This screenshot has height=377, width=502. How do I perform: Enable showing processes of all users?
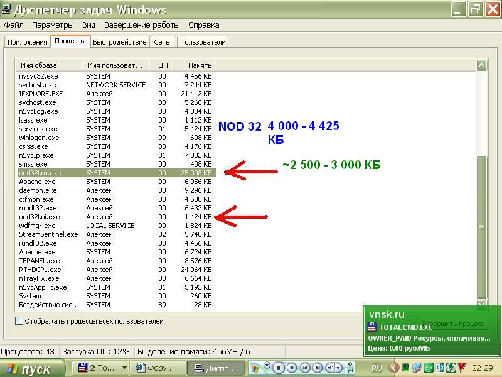tap(19, 321)
